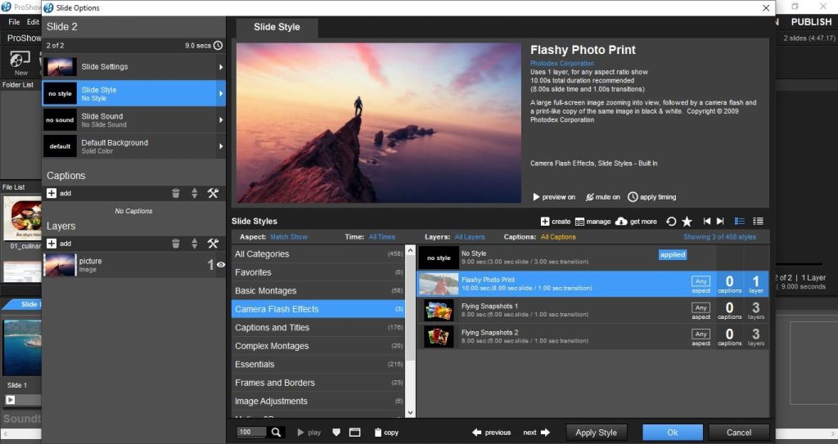Open the Layers tools wrench icon
Viewport: 838px width, 444px height.
tap(213, 244)
